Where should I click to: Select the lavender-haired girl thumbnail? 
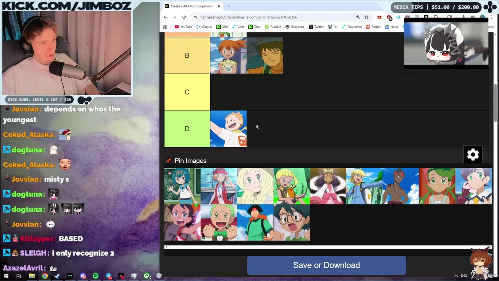click(x=474, y=186)
